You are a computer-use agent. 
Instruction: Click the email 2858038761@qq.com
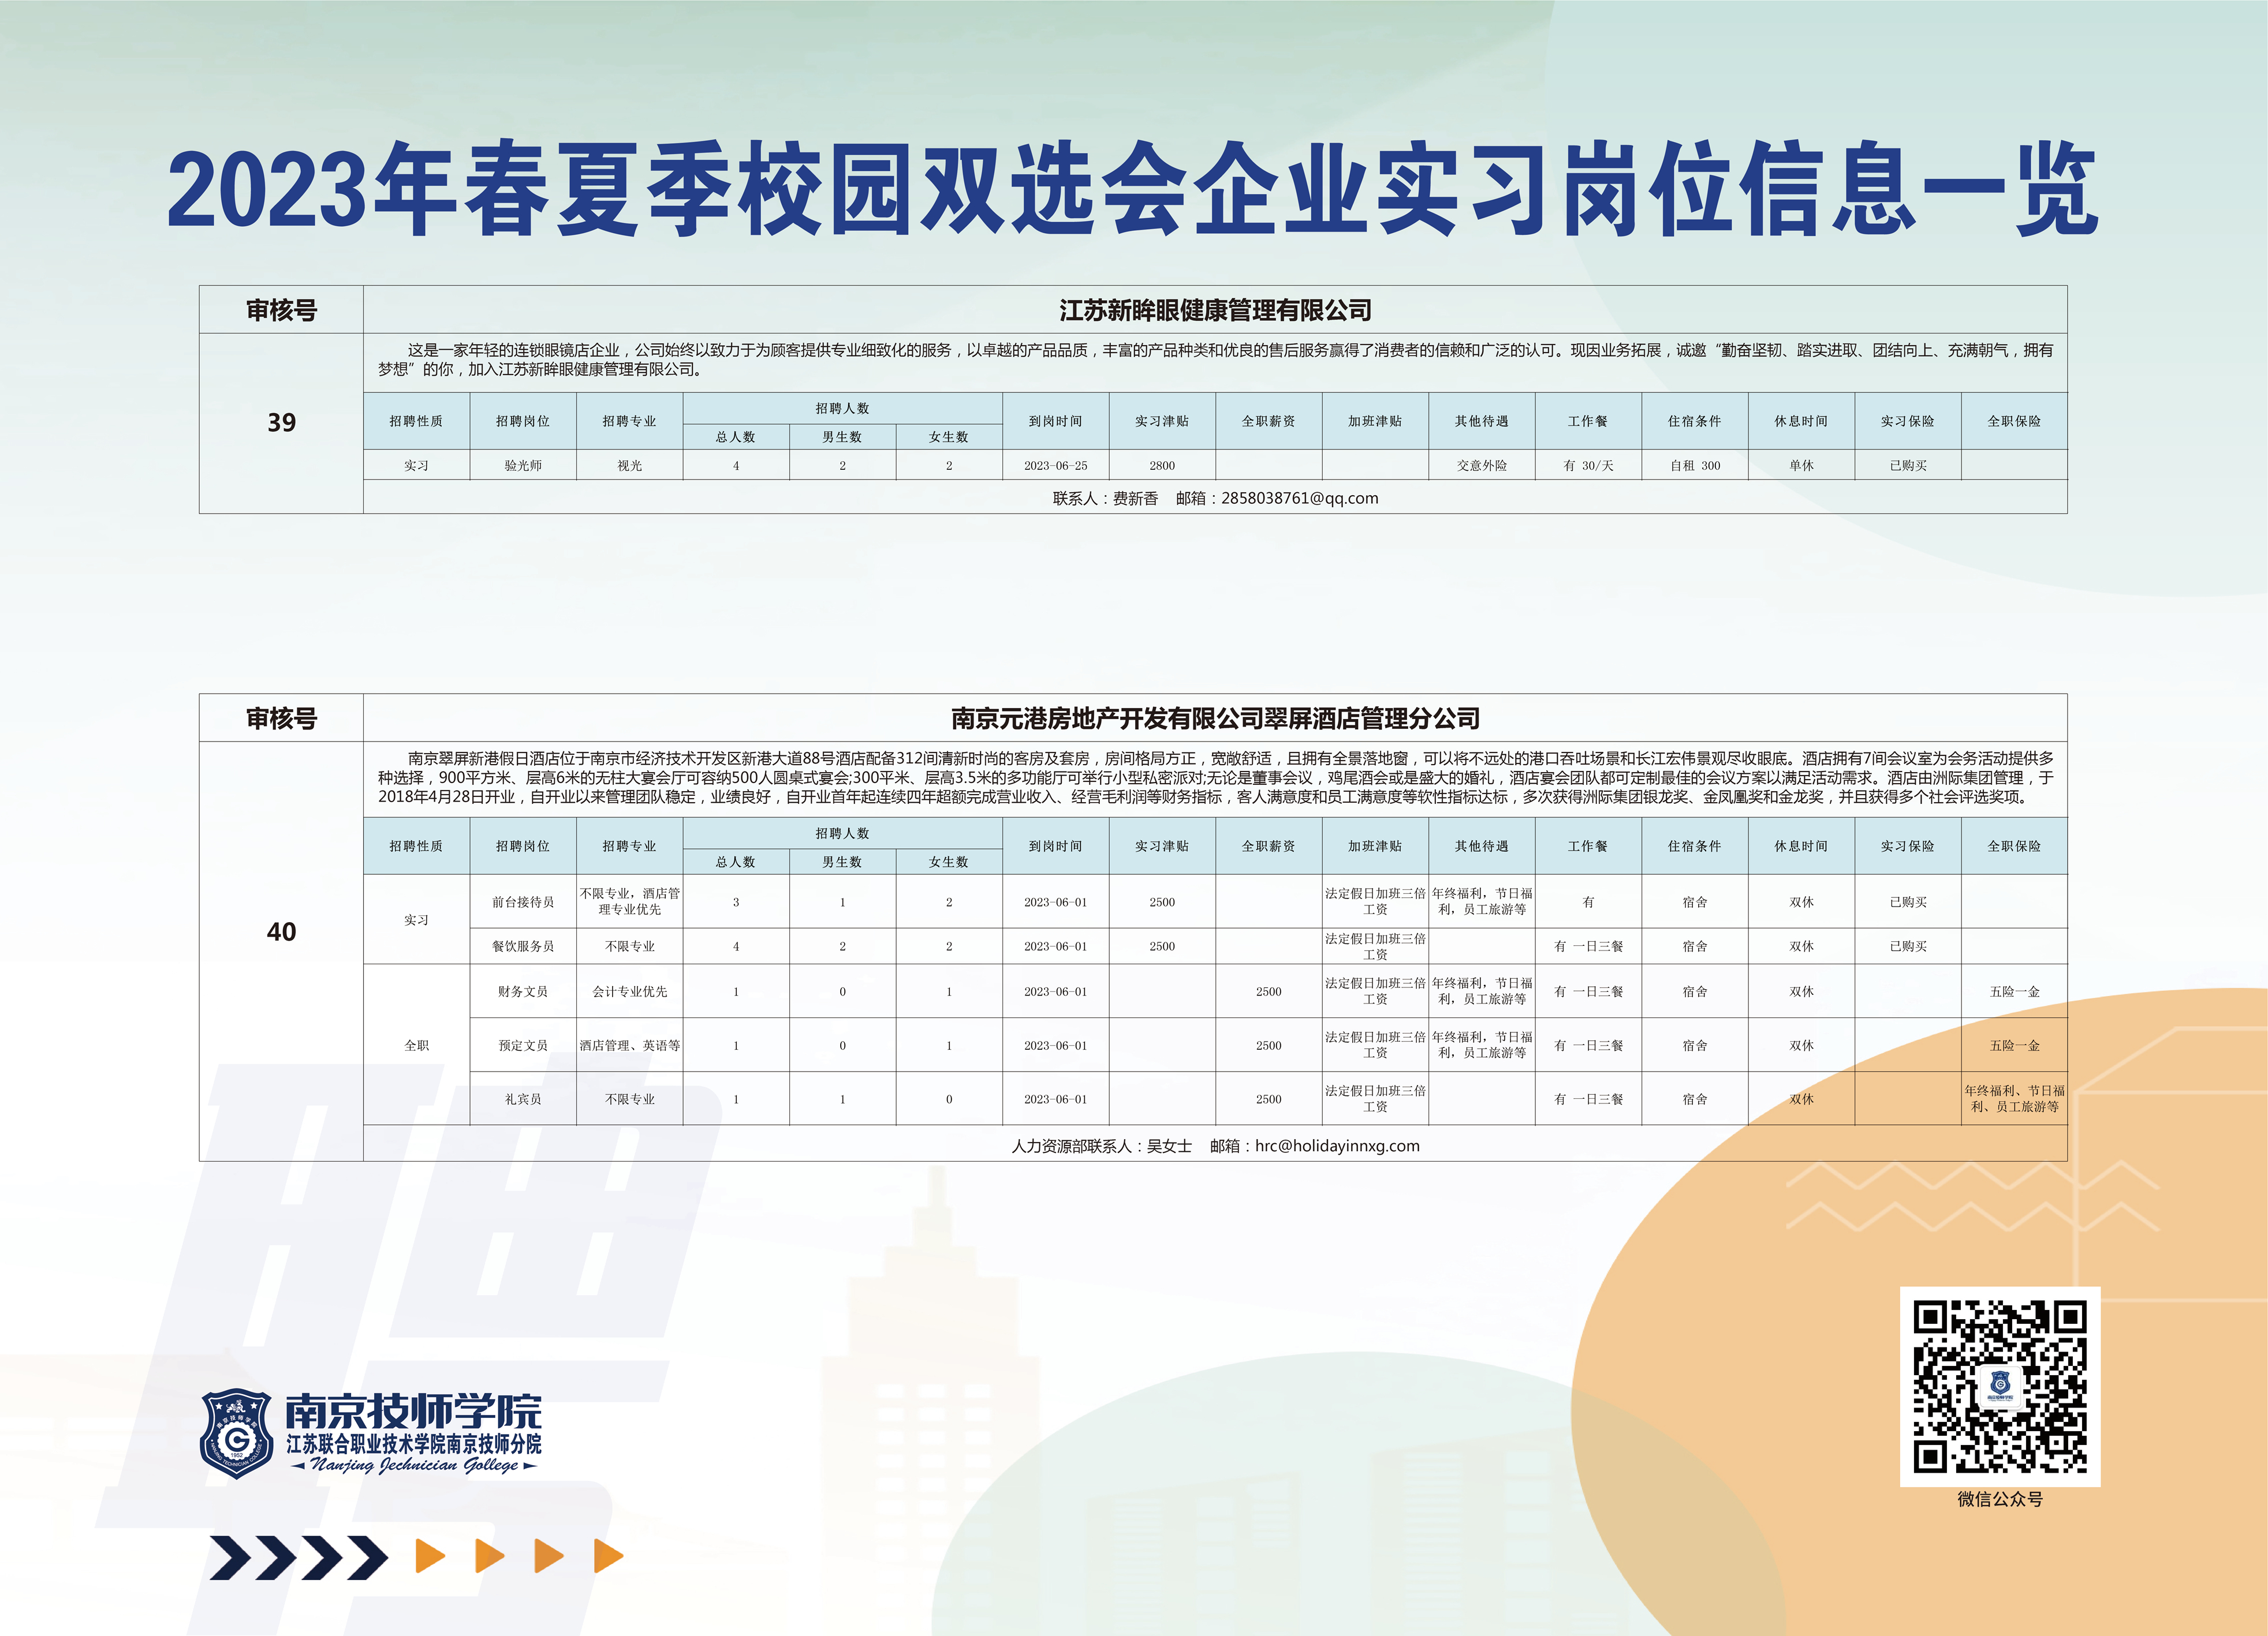click(x=1299, y=497)
